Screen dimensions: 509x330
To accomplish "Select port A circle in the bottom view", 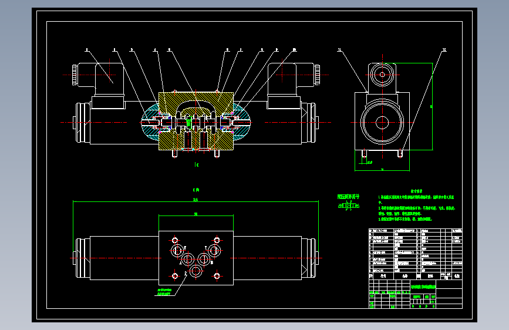I will coord(187,259).
